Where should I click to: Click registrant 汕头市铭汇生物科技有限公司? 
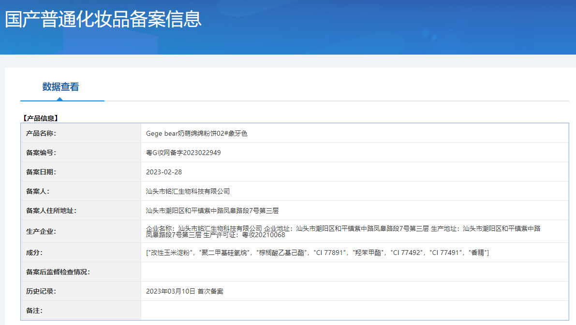tap(188, 192)
